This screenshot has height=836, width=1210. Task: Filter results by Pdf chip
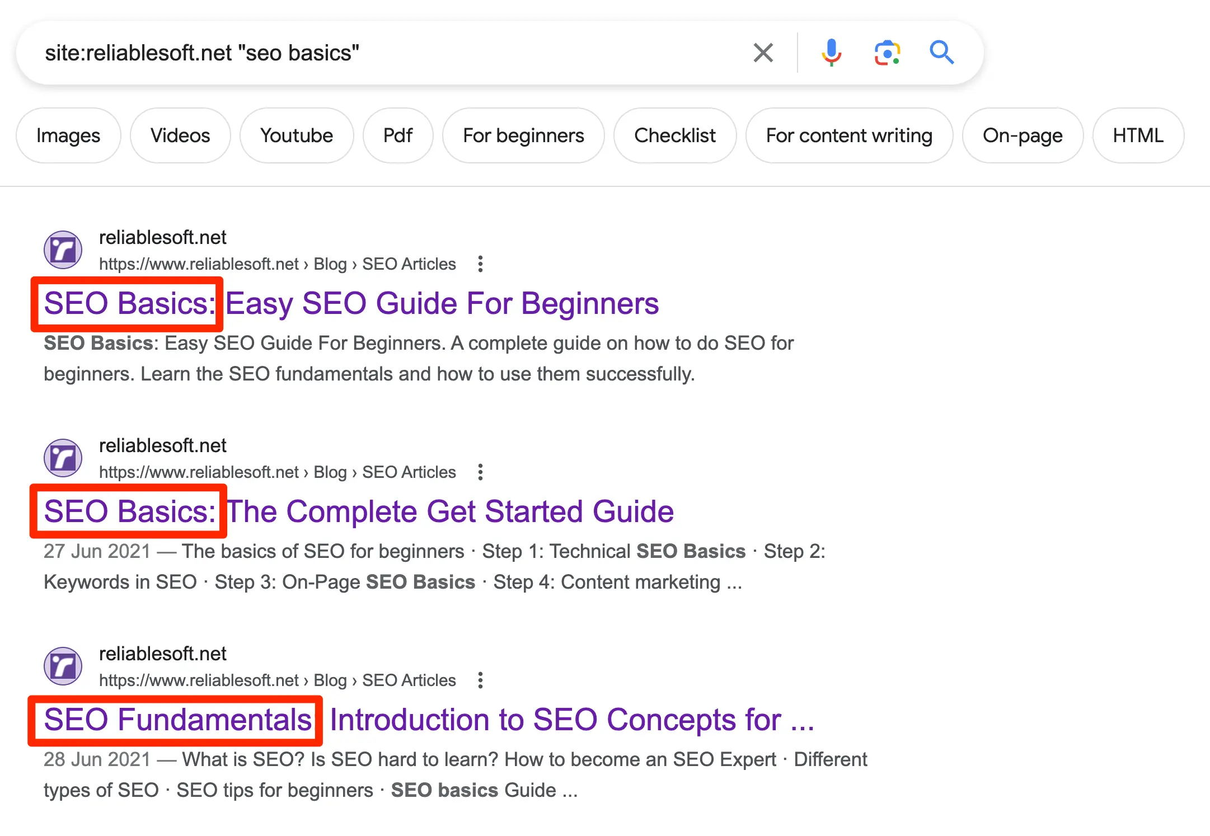(398, 136)
